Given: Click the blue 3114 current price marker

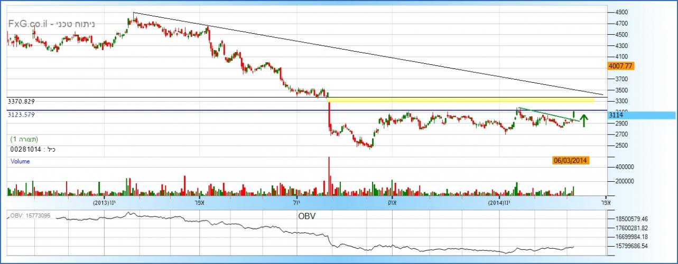Looking at the screenshot, I should coord(617,115).
